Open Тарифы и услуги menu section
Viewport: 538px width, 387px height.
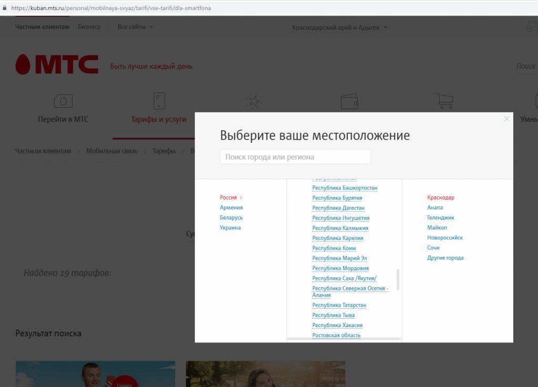click(158, 119)
